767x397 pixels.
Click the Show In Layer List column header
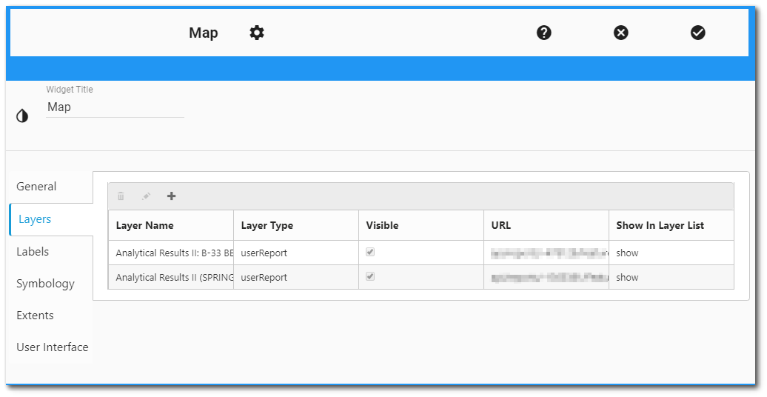(x=660, y=225)
